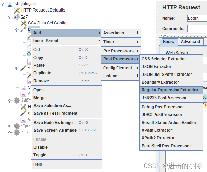This screenshot has height=172, width=207.
Task: Choose Duplicate from the context menu
Action: pyautogui.click(x=66, y=73)
